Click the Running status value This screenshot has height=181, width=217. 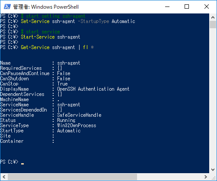click(66, 120)
